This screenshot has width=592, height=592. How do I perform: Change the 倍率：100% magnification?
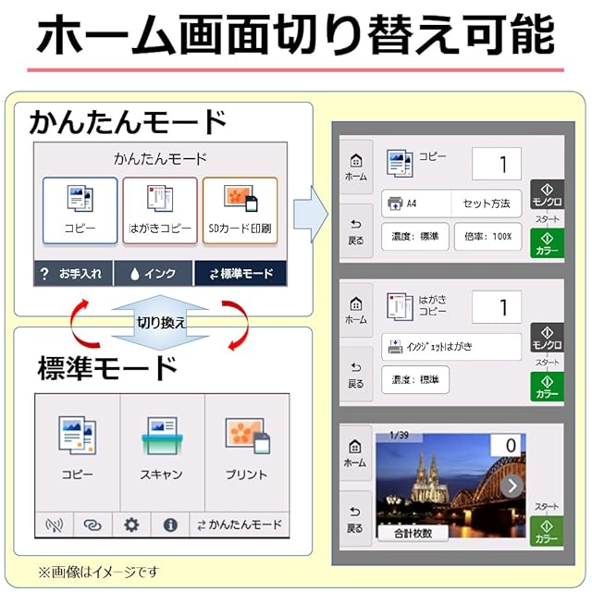pos(487,237)
